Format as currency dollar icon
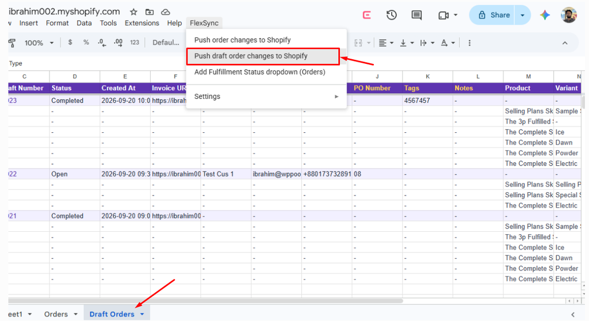Image resolution: width=589 pixels, height=321 pixels. 70,43
